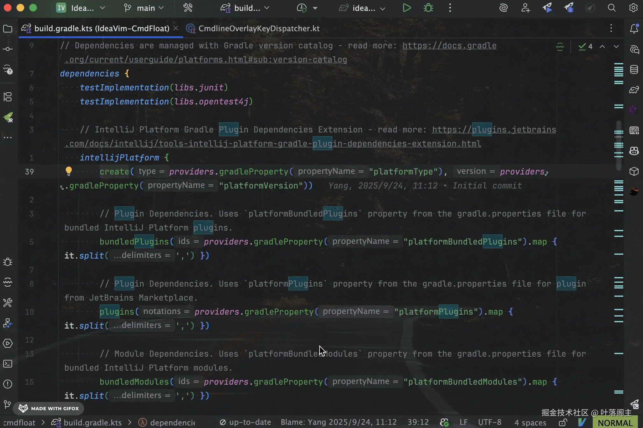Image resolution: width=643 pixels, height=428 pixels.
Task: Open the Git tool window icon
Action: pos(8,404)
